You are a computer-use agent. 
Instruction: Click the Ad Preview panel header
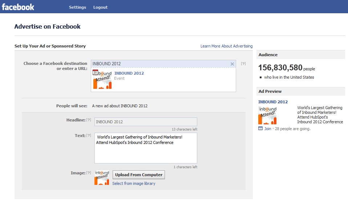301,91
